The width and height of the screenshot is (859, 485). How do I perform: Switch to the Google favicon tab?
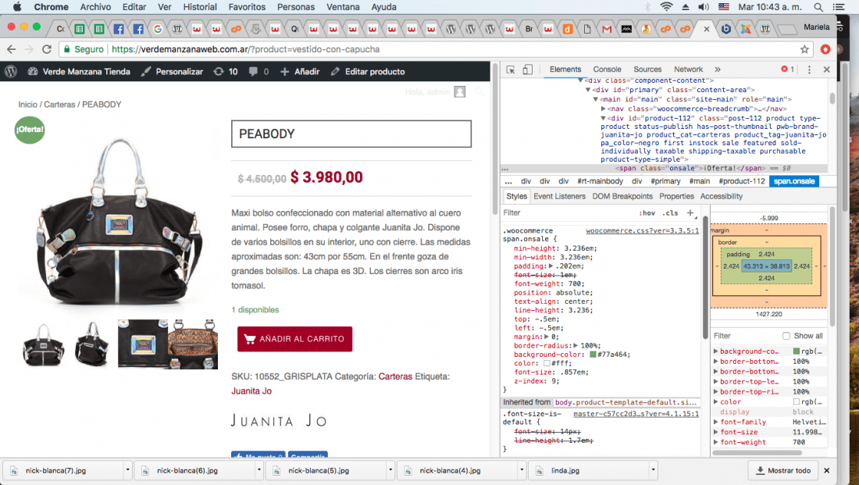158,29
